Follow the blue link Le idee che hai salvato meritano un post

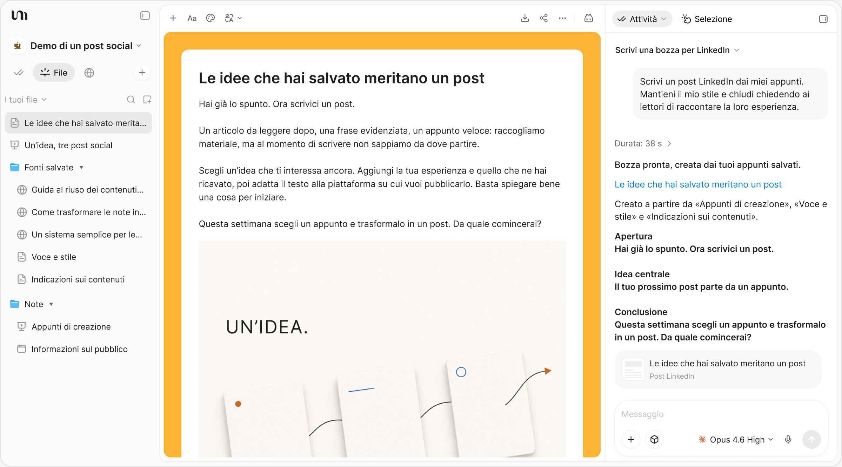pos(698,184)
